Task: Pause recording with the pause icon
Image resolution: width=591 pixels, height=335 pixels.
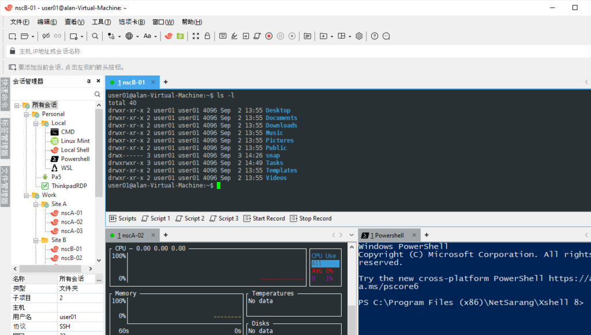Action: (x=280, y=36)
